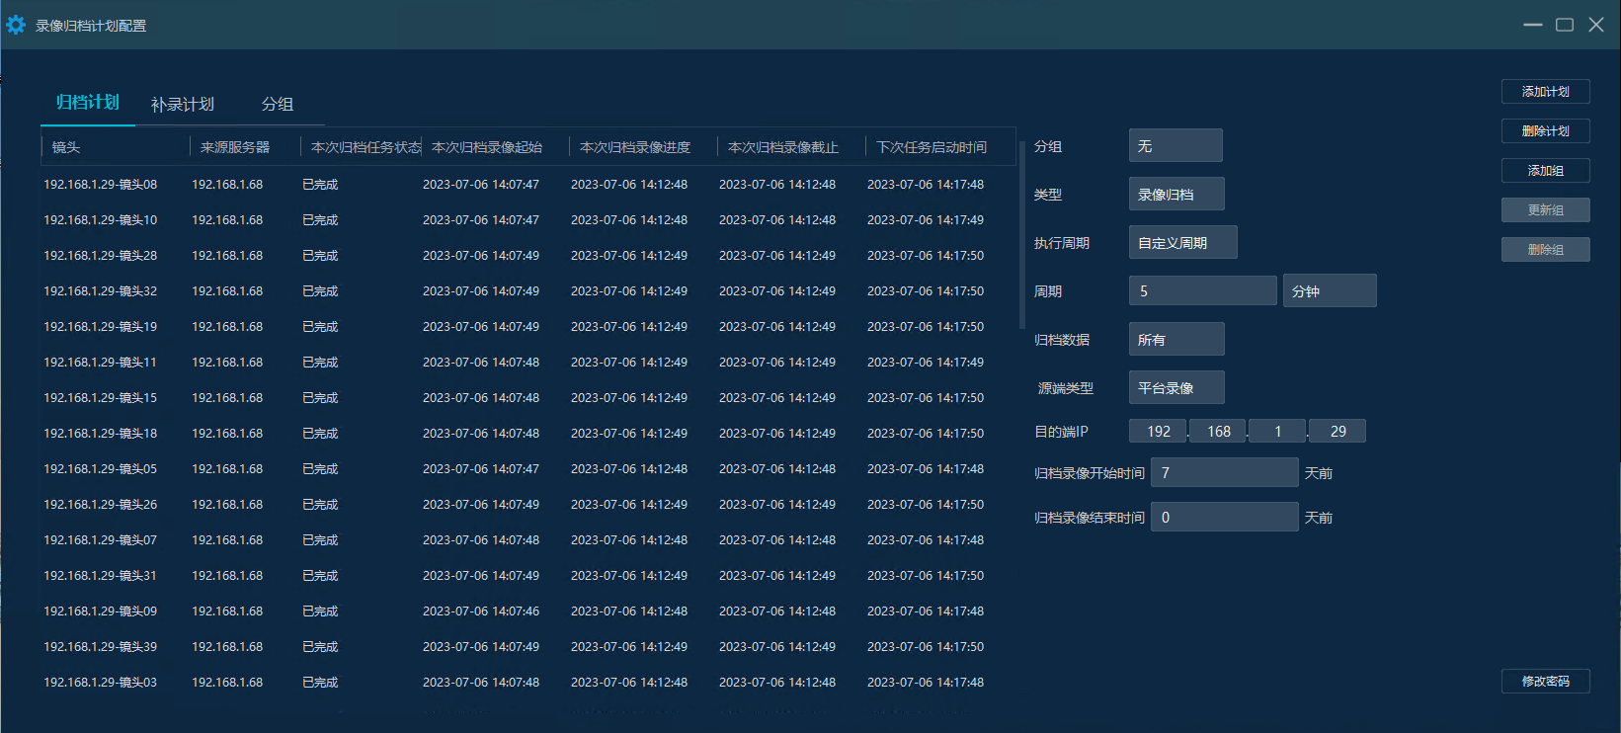Click the 修改密码 button
Viewport: 1621px width, 733px height.
[x=1545, y=682]
